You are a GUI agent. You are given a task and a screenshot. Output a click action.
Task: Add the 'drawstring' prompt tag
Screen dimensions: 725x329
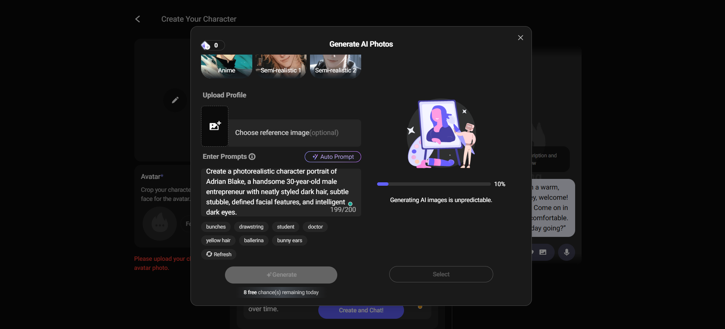(x=251, y=227)
